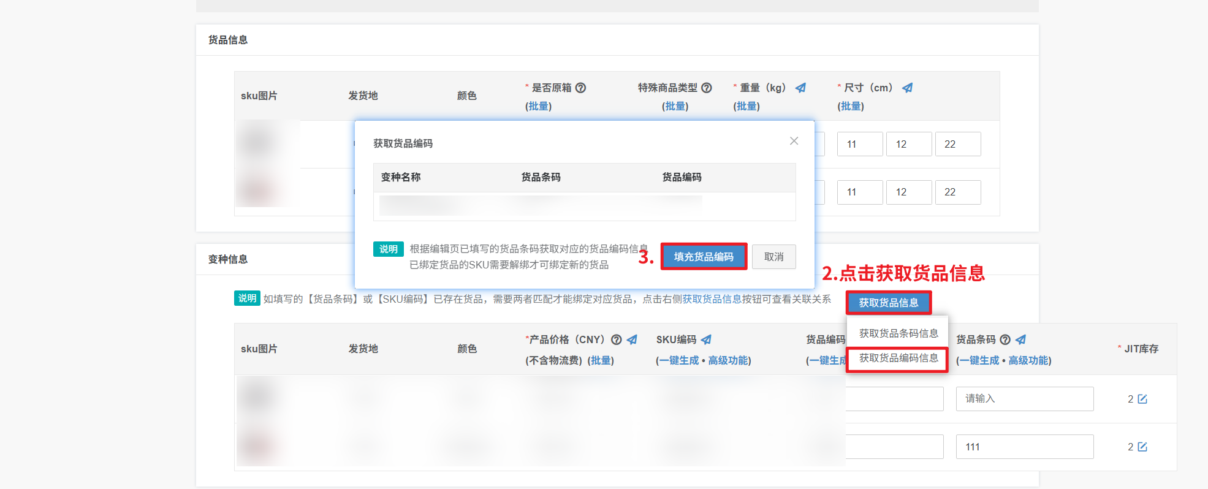Screen dimensions: 1208x489
Task: Focus the 请输入 货品条码 field
Action: point(1024,399)
